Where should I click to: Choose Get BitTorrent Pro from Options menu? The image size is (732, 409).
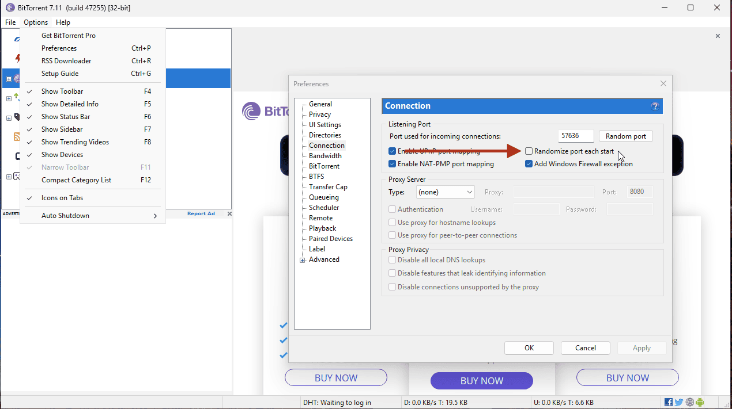pos(93,36)
